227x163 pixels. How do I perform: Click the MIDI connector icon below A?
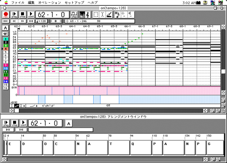(x=5, y=34)
